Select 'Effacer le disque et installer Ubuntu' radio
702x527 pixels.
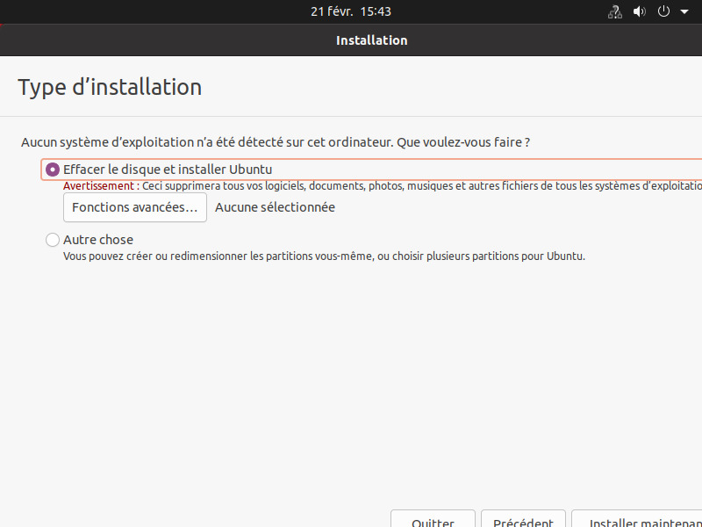point(53,170)
